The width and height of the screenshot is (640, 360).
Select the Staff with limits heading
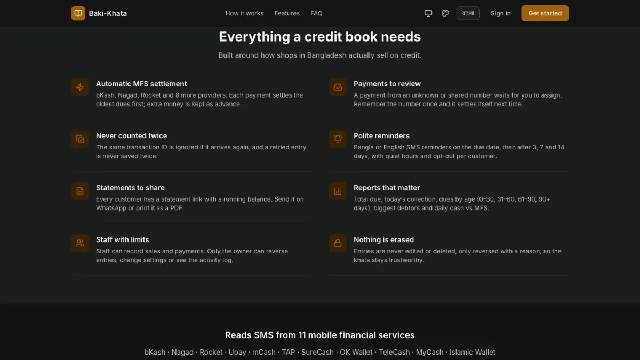click(x=123, y=239)
